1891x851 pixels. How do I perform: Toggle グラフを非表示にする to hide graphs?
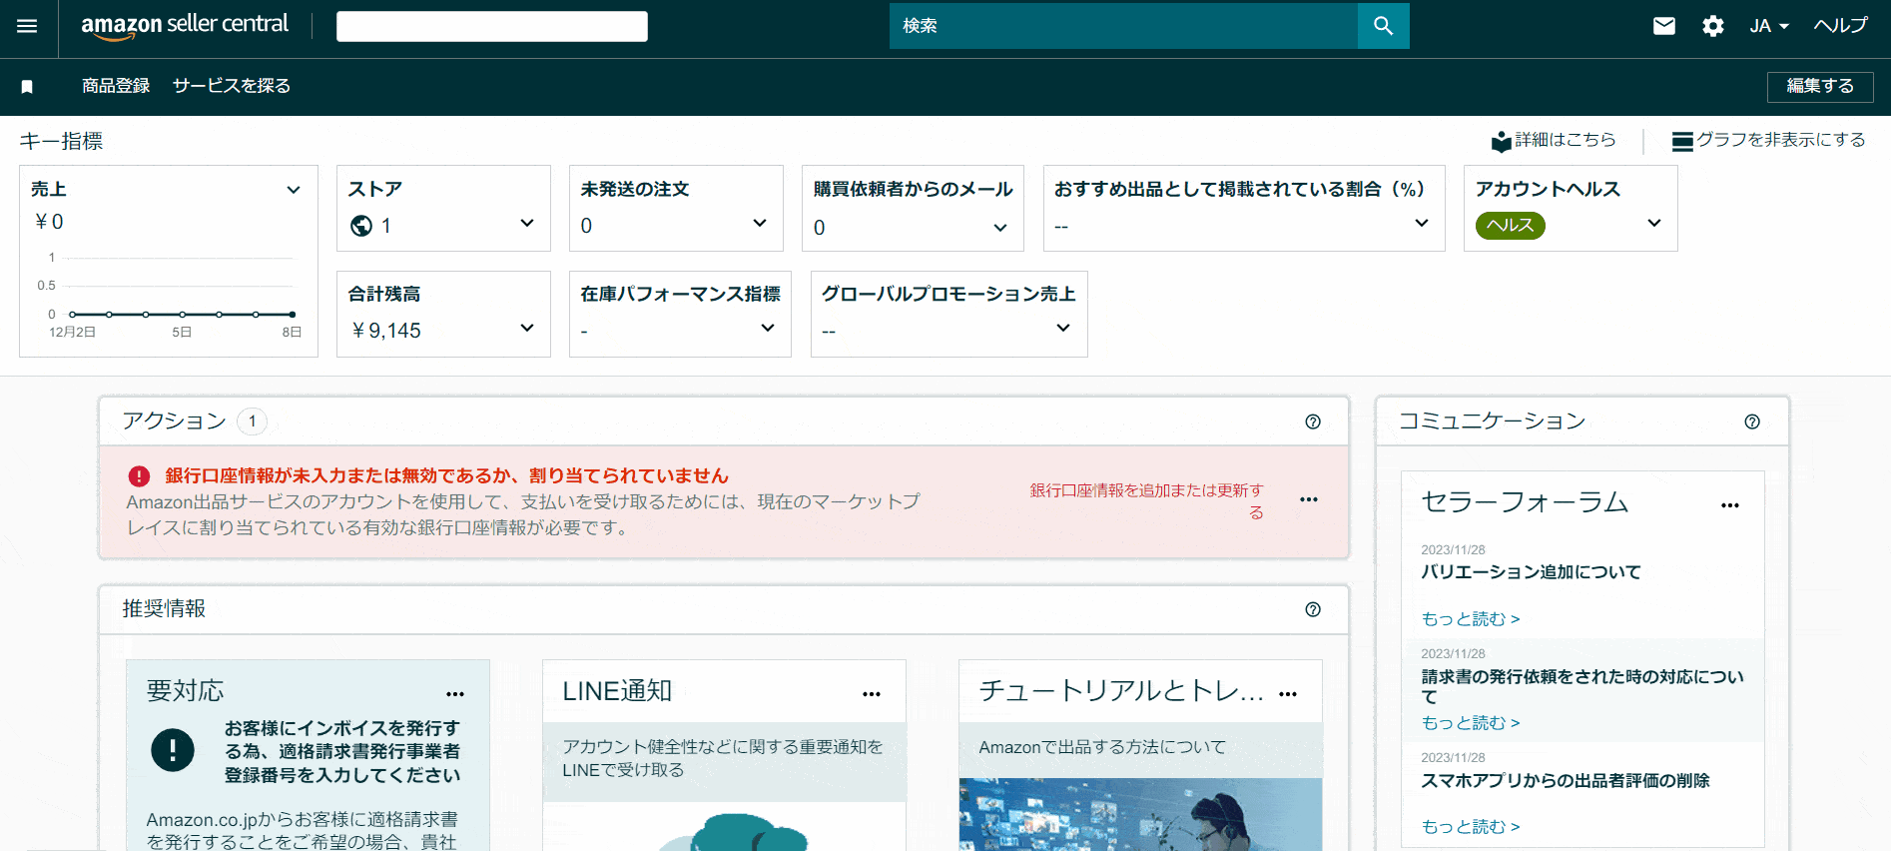1768,141
